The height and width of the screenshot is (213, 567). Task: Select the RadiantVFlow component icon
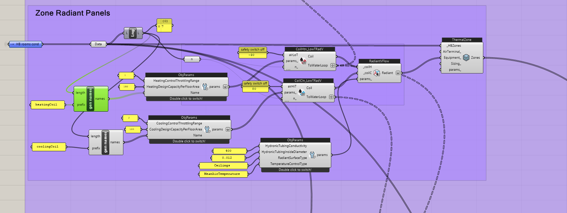click(x=376, y=73)
